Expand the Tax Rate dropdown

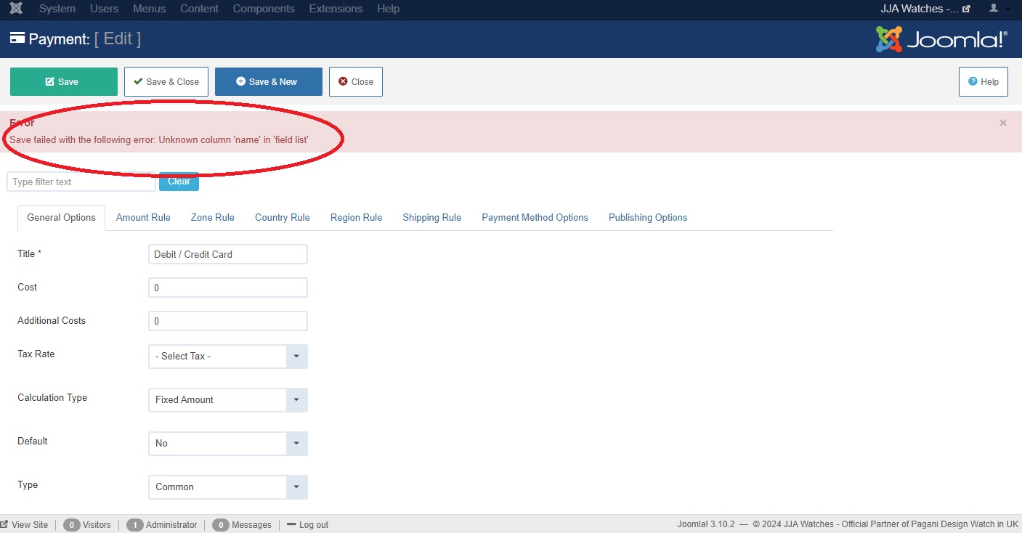(227, 357)
